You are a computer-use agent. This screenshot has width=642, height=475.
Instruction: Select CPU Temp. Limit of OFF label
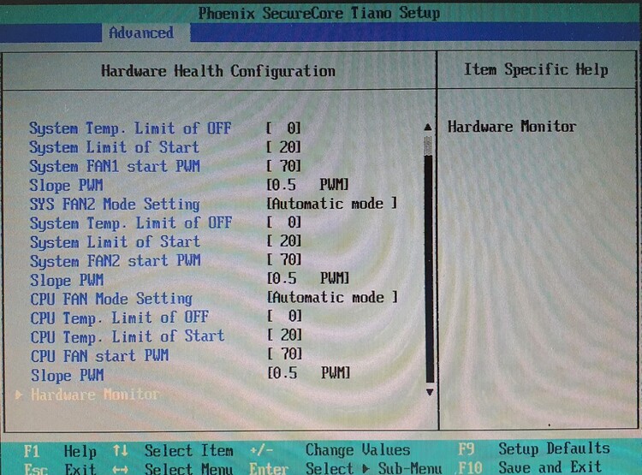pos(120,318)
